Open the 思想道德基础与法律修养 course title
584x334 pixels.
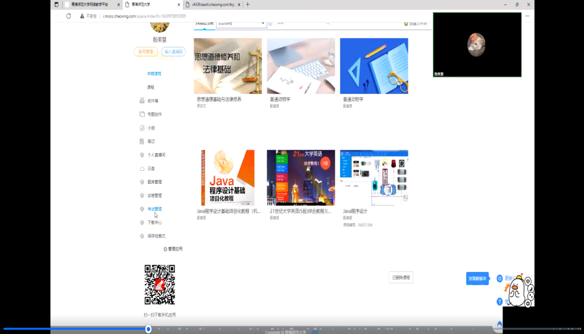pyautogui.click(x=219, y=99)
